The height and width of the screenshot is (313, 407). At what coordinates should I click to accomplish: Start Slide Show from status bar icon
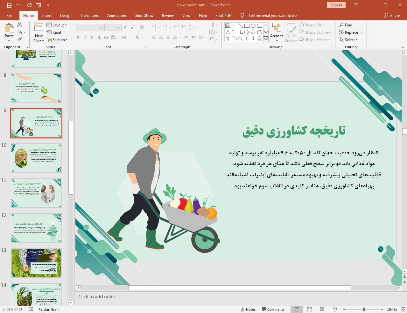pos(335,310)
